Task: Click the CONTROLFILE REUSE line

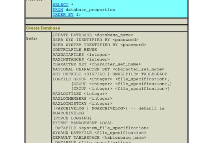Action: point(75,50)
